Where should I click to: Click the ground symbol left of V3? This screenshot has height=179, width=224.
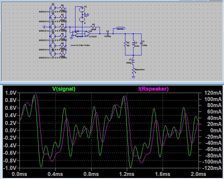click(44, 27)
